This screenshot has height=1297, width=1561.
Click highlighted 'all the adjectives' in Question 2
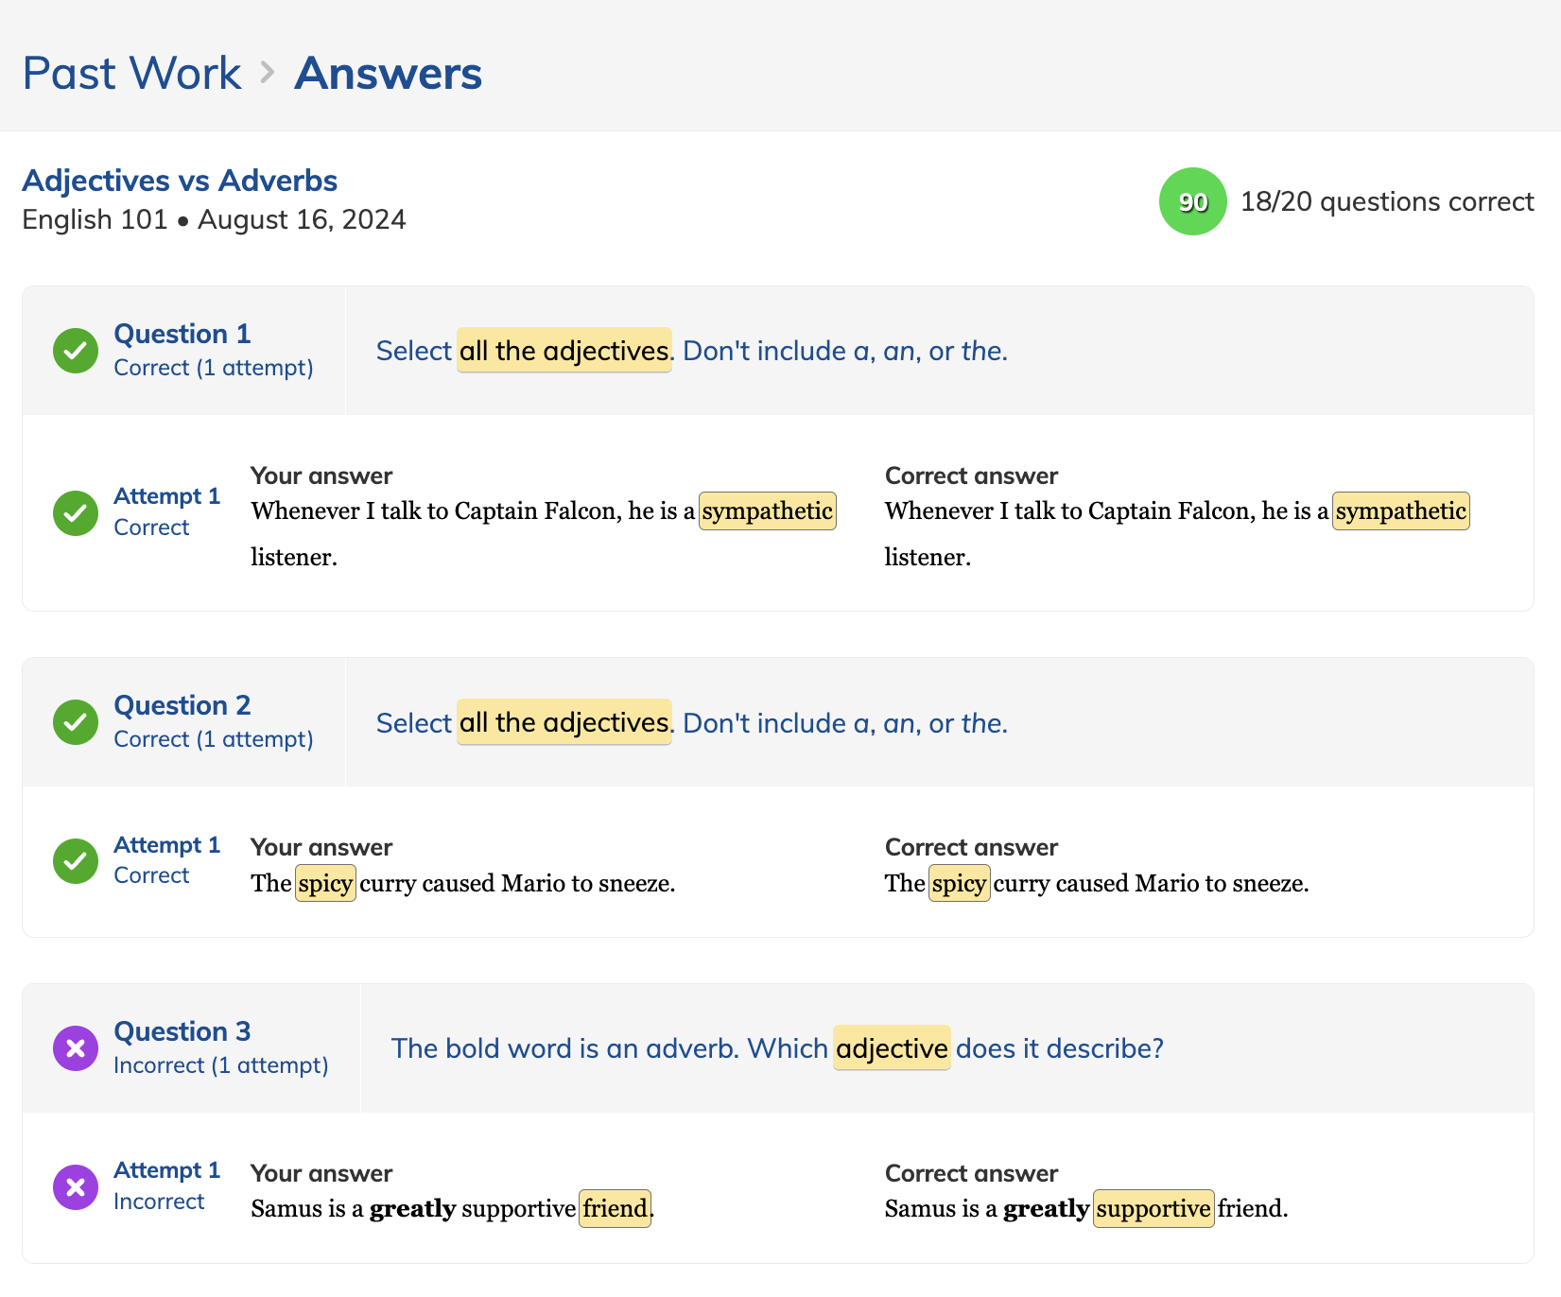564,722
